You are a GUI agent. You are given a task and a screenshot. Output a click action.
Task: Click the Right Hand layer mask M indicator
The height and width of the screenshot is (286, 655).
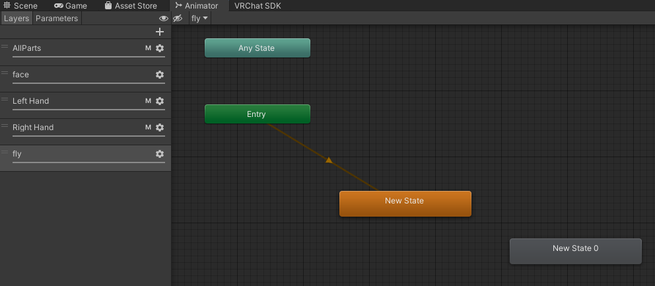tap(148, 127)
